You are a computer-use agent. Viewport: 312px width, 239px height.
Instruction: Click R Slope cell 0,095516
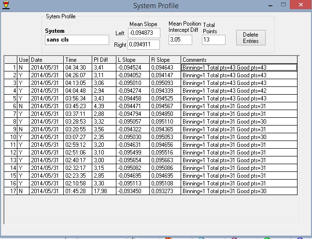[x=165, y=153]
